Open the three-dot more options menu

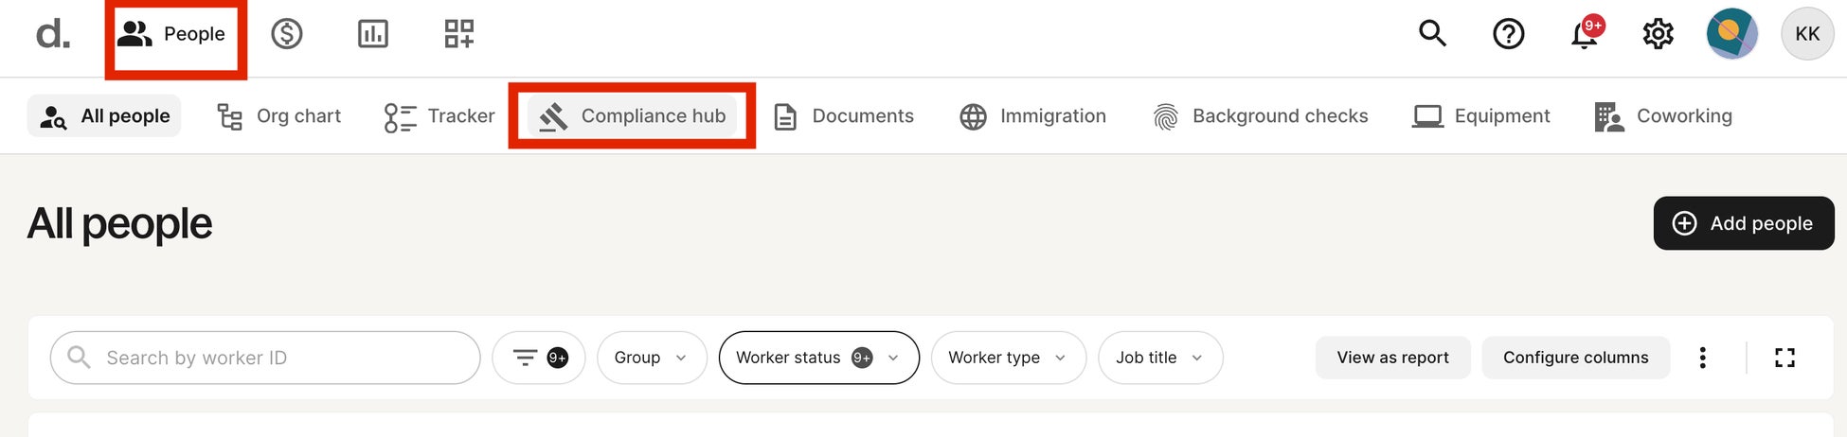point(1702,358)
